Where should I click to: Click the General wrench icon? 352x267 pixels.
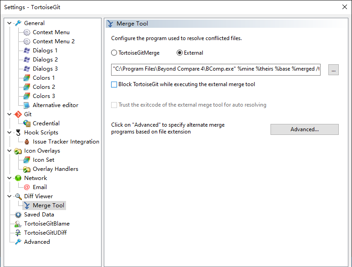point(18,23)
